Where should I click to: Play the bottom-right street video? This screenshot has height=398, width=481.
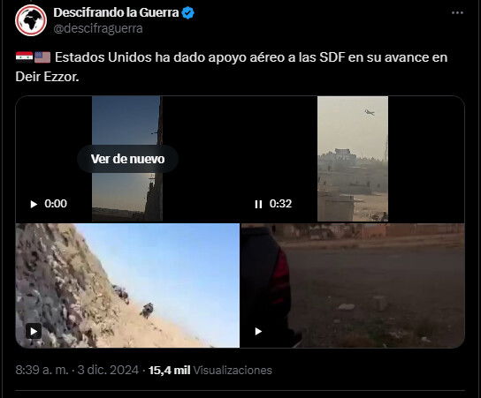click(258, 331)
